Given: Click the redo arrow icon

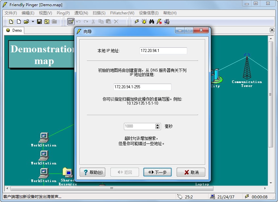Looking at the screenshot, I should pyautogui.click(x=86, y=22).
